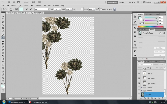Select the Eyedropper tool
This screenshot has height=104, width=167.
click(3, 31)
